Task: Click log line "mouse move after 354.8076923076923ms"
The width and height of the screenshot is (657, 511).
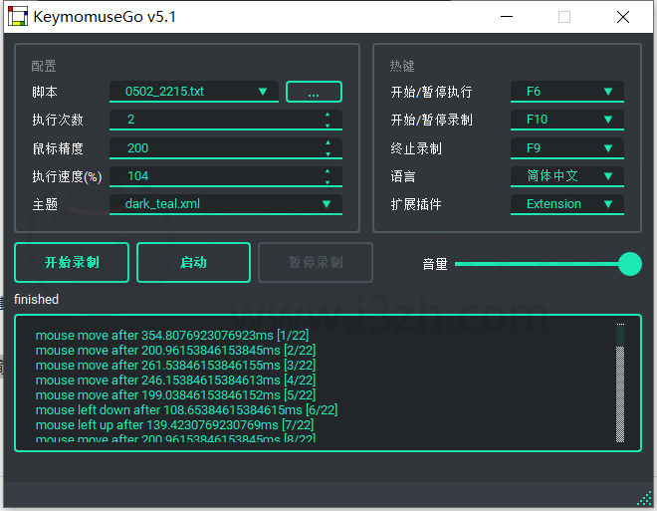Action: tap(172, 336)
